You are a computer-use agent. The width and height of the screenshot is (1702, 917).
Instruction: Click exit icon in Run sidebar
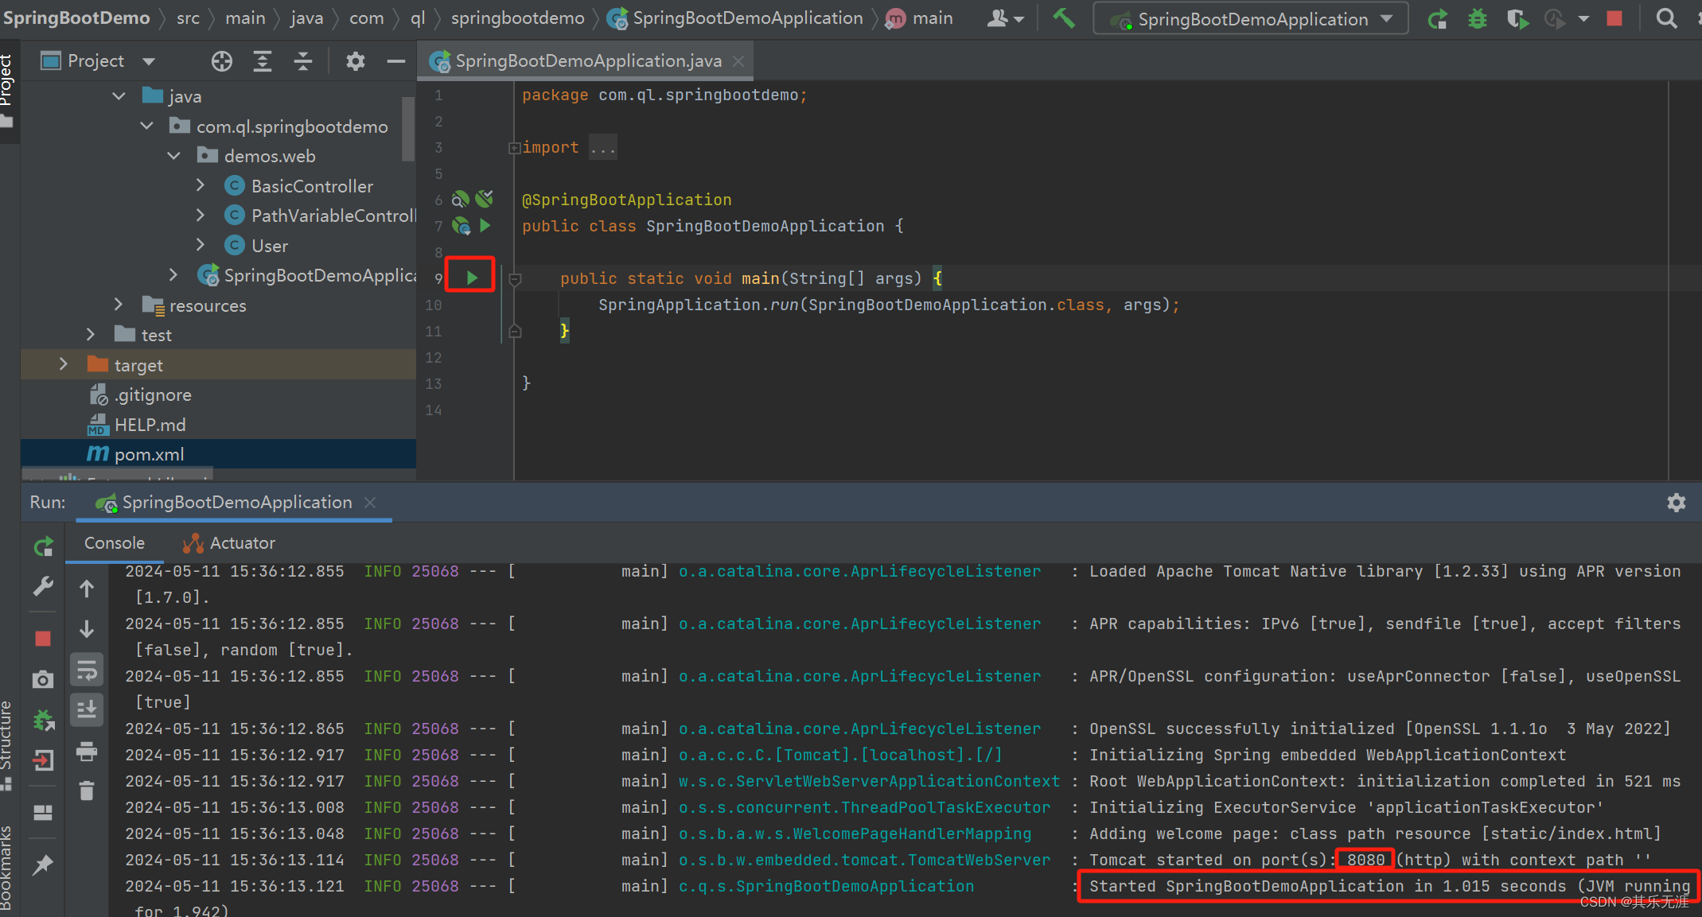coord(43,761)
